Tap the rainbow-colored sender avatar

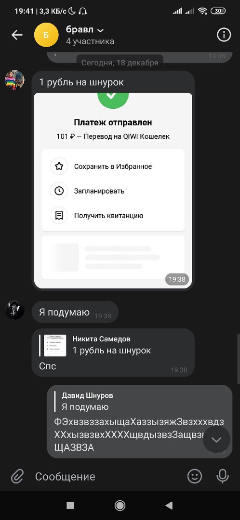(14, 80)
